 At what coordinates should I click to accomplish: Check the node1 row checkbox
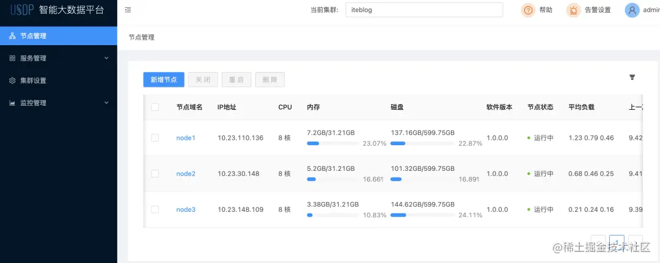[x=155, y=138]
